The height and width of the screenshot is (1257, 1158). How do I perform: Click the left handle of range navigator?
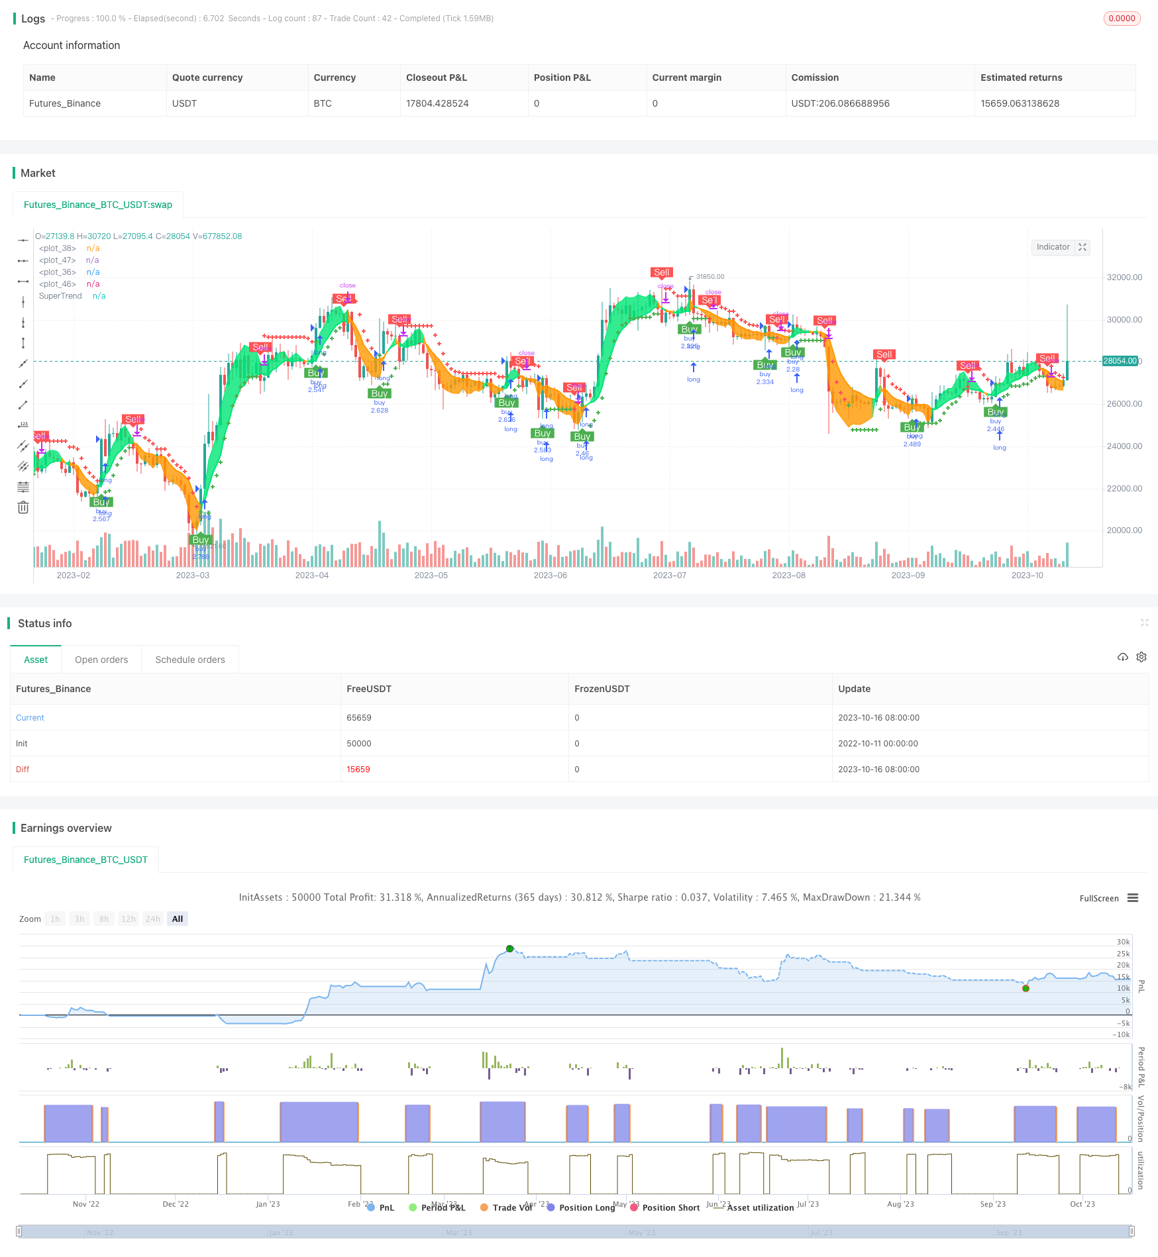coord(19,1231)
